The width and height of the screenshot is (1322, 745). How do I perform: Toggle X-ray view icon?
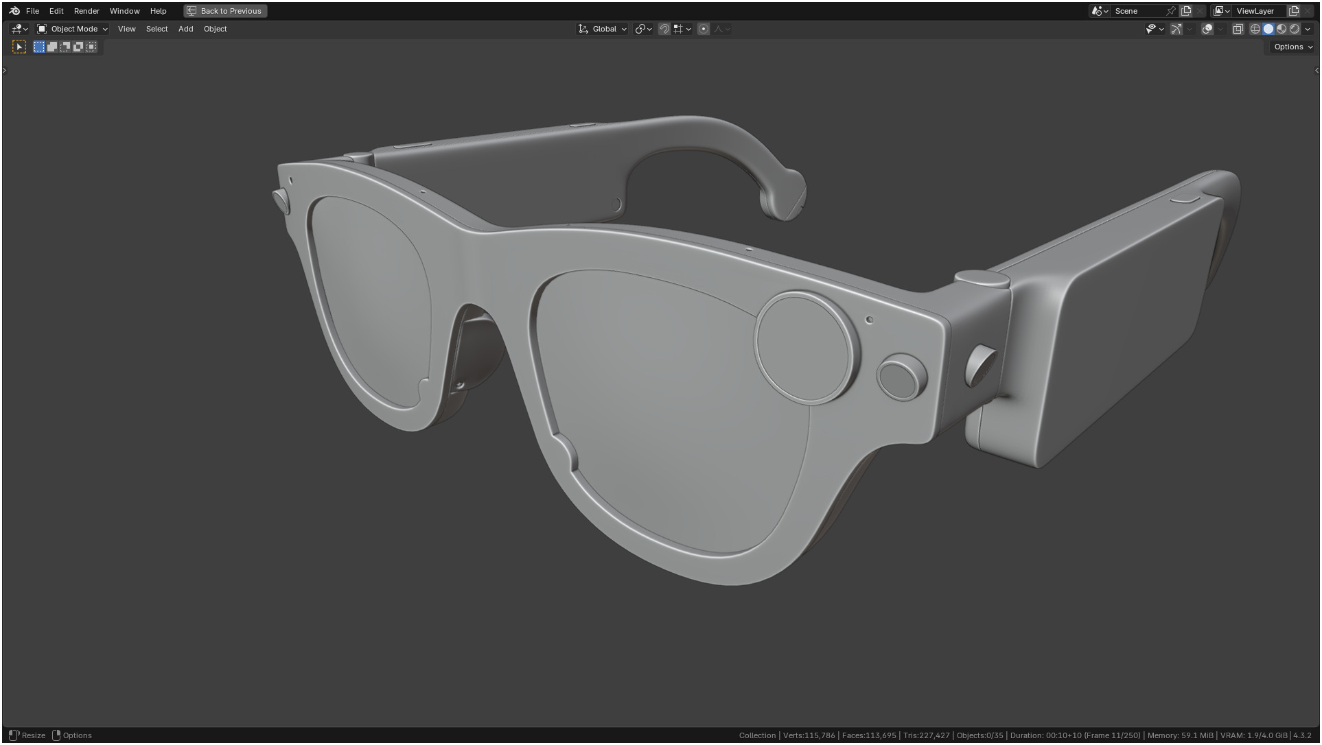pos(1238,29)
